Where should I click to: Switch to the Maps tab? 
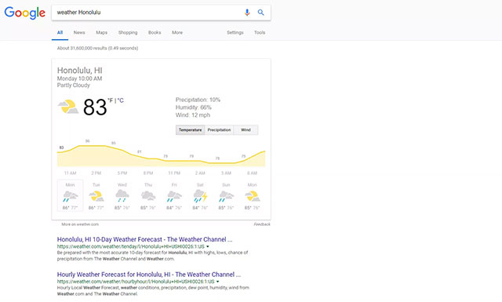pos(101,33)
